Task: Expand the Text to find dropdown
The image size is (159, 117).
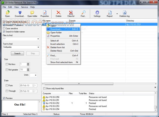Action: 38,47
